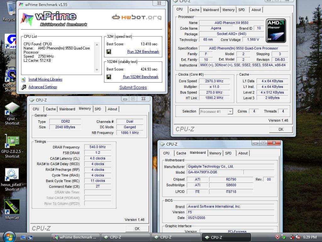This screenshot has width=322, height=242.
Task: Switch to wPrime Benchmark taskbar button
Action: (x=75, y=237)
